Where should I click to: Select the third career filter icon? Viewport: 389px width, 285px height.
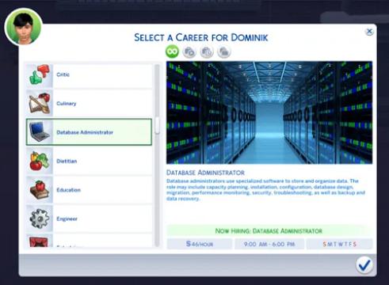pyautogui.click(x=207, y=51)
